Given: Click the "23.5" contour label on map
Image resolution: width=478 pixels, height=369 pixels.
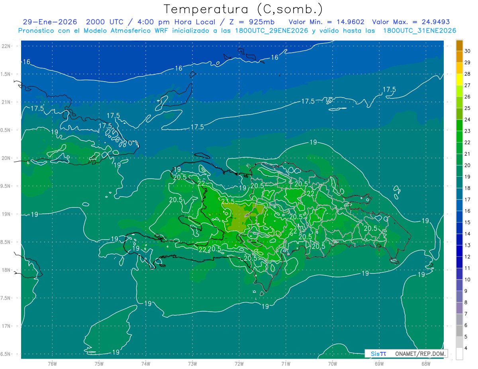Looking at the screenshot, I should pos(227,201).
